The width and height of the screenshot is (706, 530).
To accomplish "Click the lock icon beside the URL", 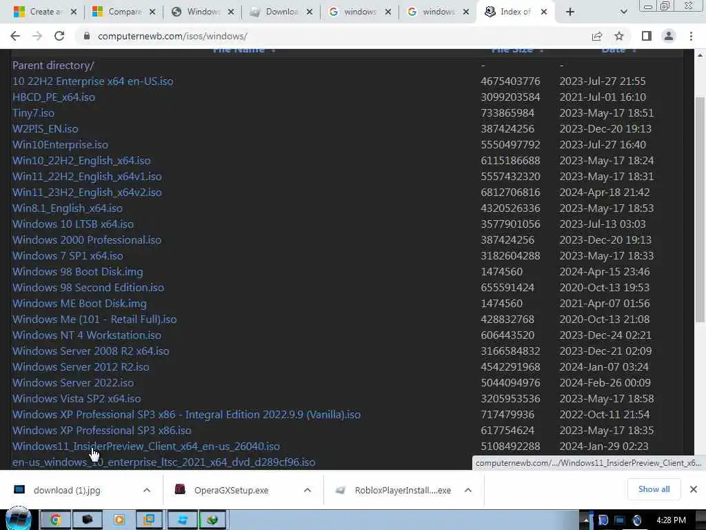I will pos(87,36).
